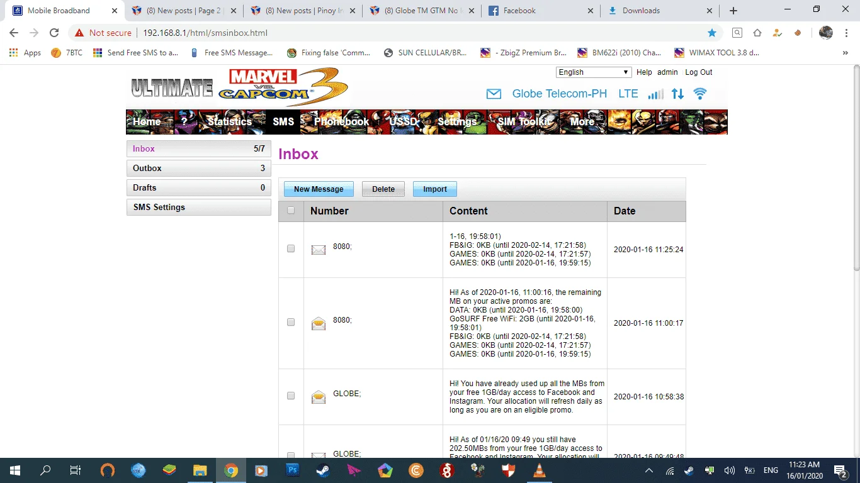The image size is (860, 483).
Task: Click the ENG language indicator in taskbar
Action: coord(770,470)
